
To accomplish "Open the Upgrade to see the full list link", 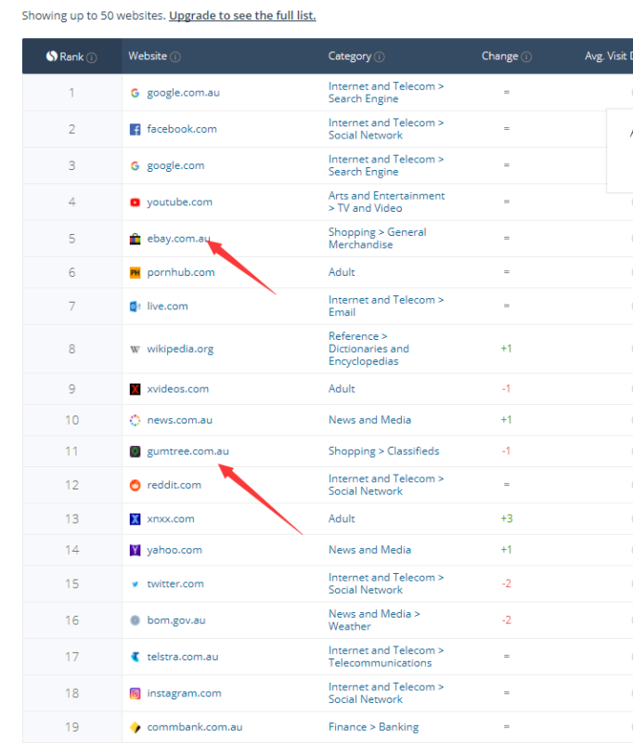I will [242, 16].
